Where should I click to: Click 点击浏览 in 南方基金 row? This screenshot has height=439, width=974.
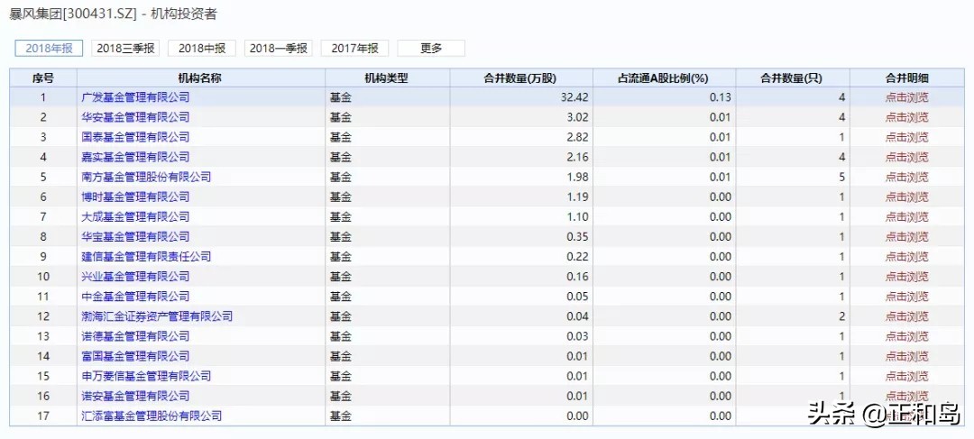(x=907, y=177)
